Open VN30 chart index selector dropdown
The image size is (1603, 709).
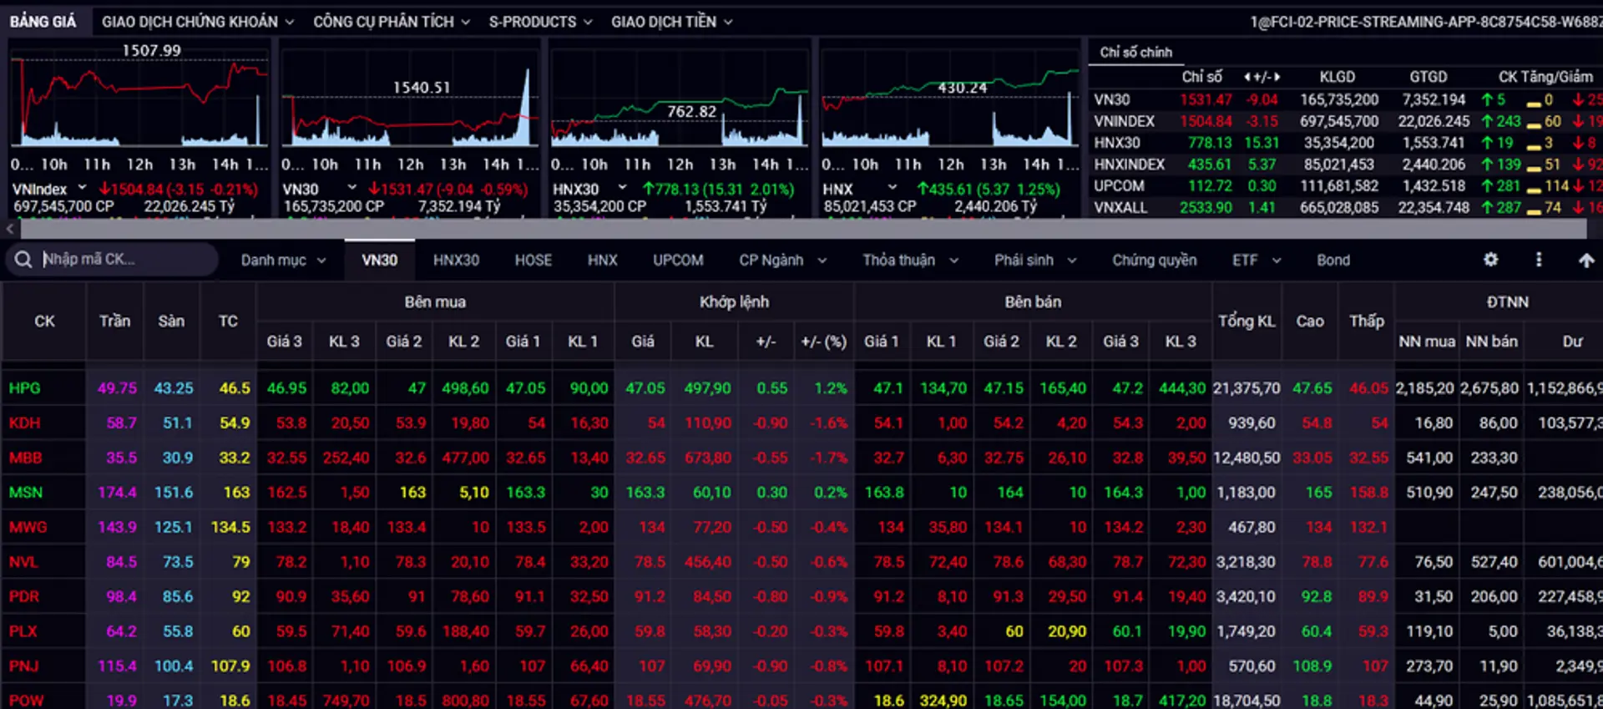[x=351, y=188]
